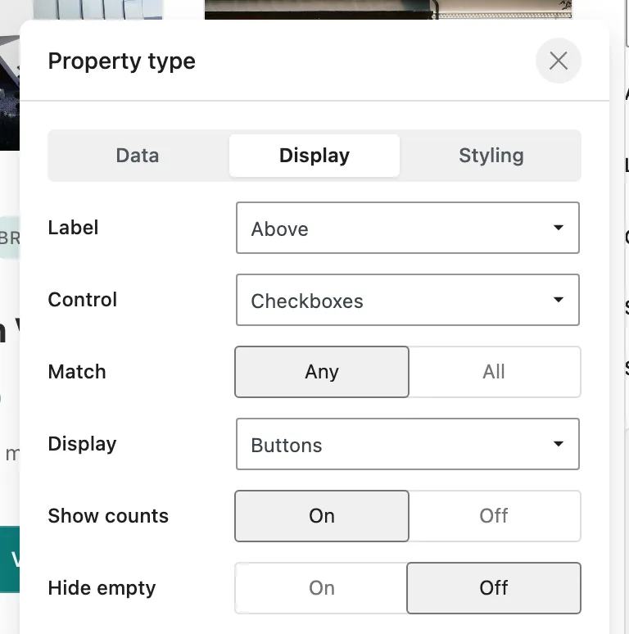This screenshot has height=634, width=629.
Task: Turn Hide empty On
Action: (x=322, y=588)
